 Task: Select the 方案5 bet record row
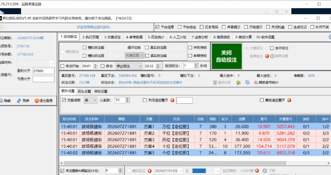click(x=195, y=153)
